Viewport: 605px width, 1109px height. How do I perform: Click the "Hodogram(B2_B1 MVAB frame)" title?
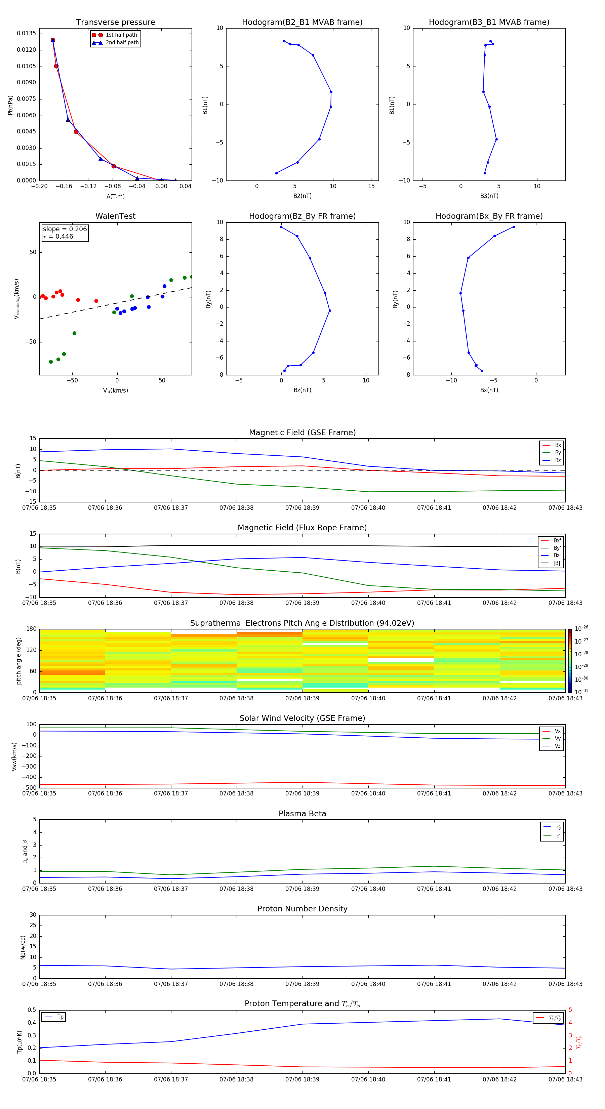(x=302, y=23)
